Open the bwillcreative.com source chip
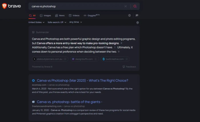The height and width of the screenshot is (122, 200). pyautogui.click(x=115, y=59)
